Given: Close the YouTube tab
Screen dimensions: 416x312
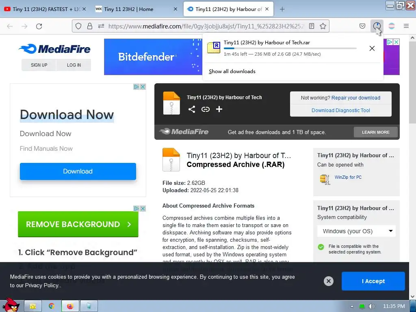Looking at the screenshot, I should pos(84,9).
